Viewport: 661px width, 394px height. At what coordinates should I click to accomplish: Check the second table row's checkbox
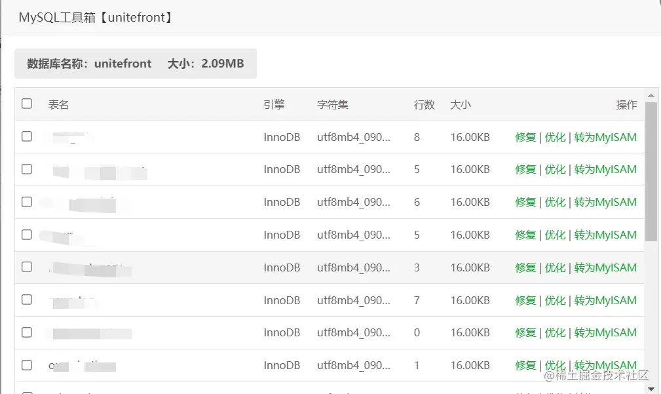pos(27,169)
